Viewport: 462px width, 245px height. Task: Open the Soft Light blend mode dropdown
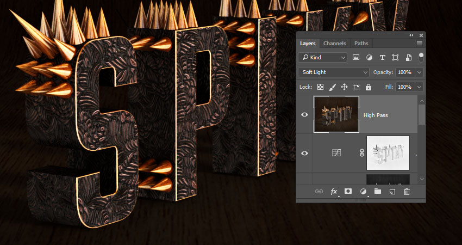pyautogui.click(x=334, y=72)
